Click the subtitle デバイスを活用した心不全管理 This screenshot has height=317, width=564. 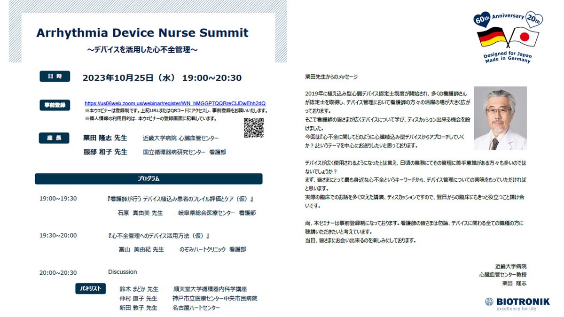click(142, 49)
